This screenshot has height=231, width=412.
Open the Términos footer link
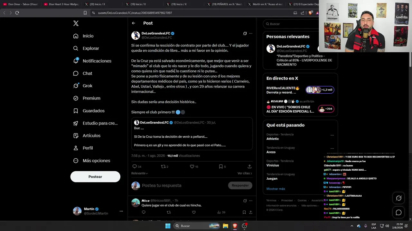(271, 201)
